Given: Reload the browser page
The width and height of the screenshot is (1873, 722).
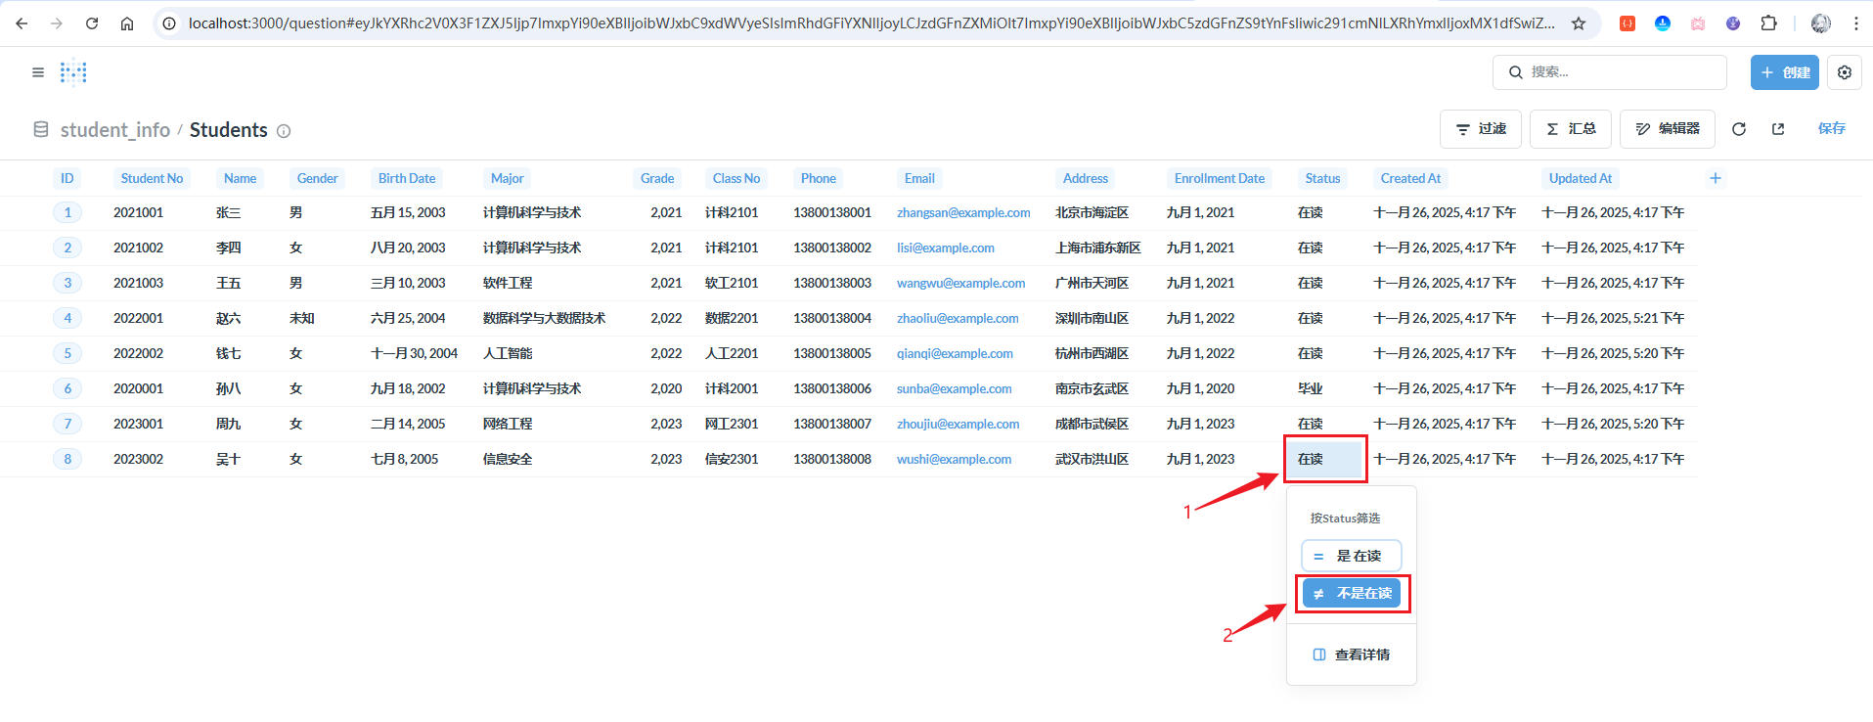Looking at the screenshot, I should pyautogui.click(x=92, y=23).
